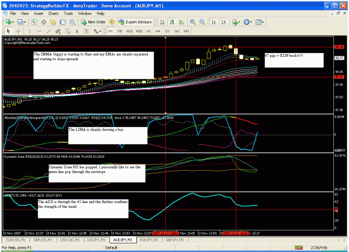Toggle the Terminal panel icon

coord(63,22)
